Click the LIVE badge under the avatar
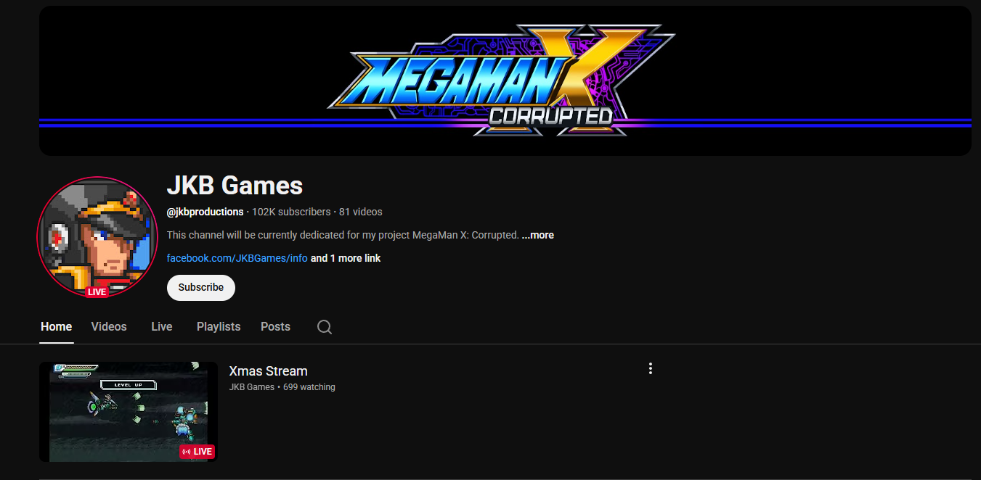The image size is (981, 480). [97, 292]
